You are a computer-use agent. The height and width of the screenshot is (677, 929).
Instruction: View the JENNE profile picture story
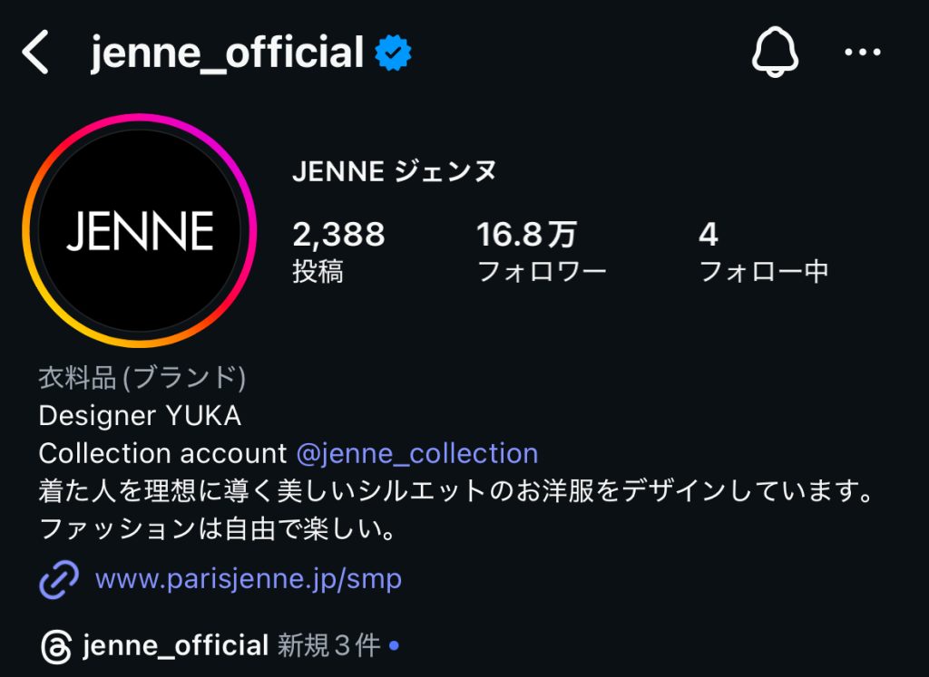click(x=139, y=230)
